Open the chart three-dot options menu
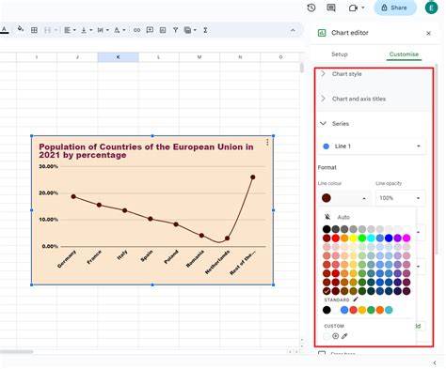This screenshot has width=446, height=369. click(267, 143)
